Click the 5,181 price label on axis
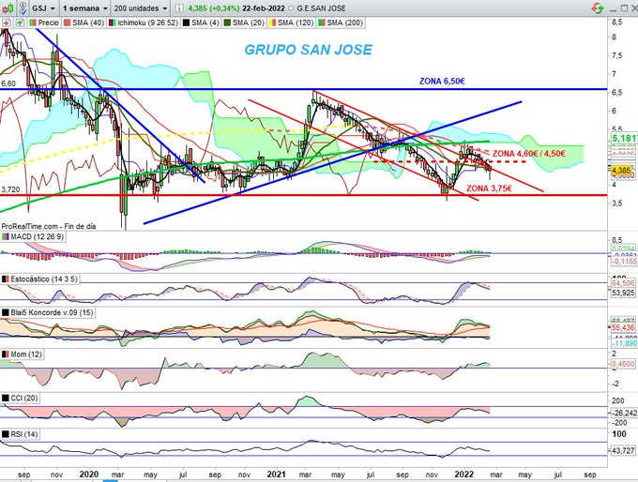The image size is (638, 482). [x=625, y=138]
